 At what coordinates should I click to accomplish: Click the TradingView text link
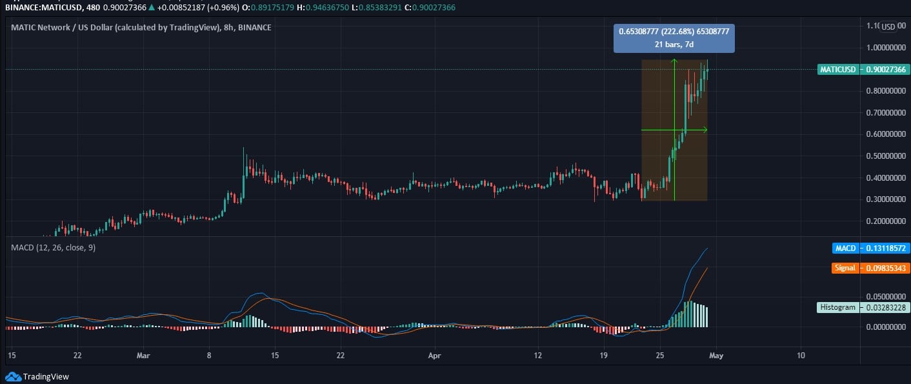tap(45, 376)
